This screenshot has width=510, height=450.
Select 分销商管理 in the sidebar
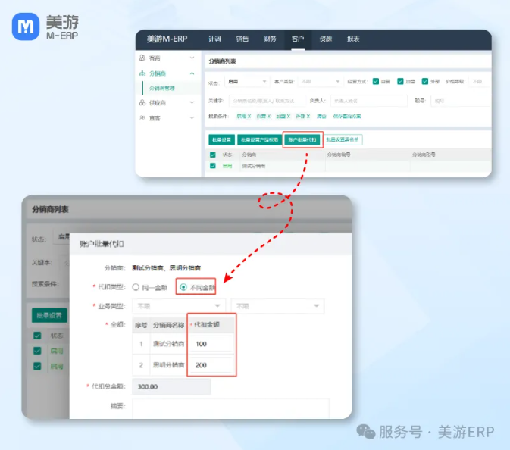tap(162, 88)
